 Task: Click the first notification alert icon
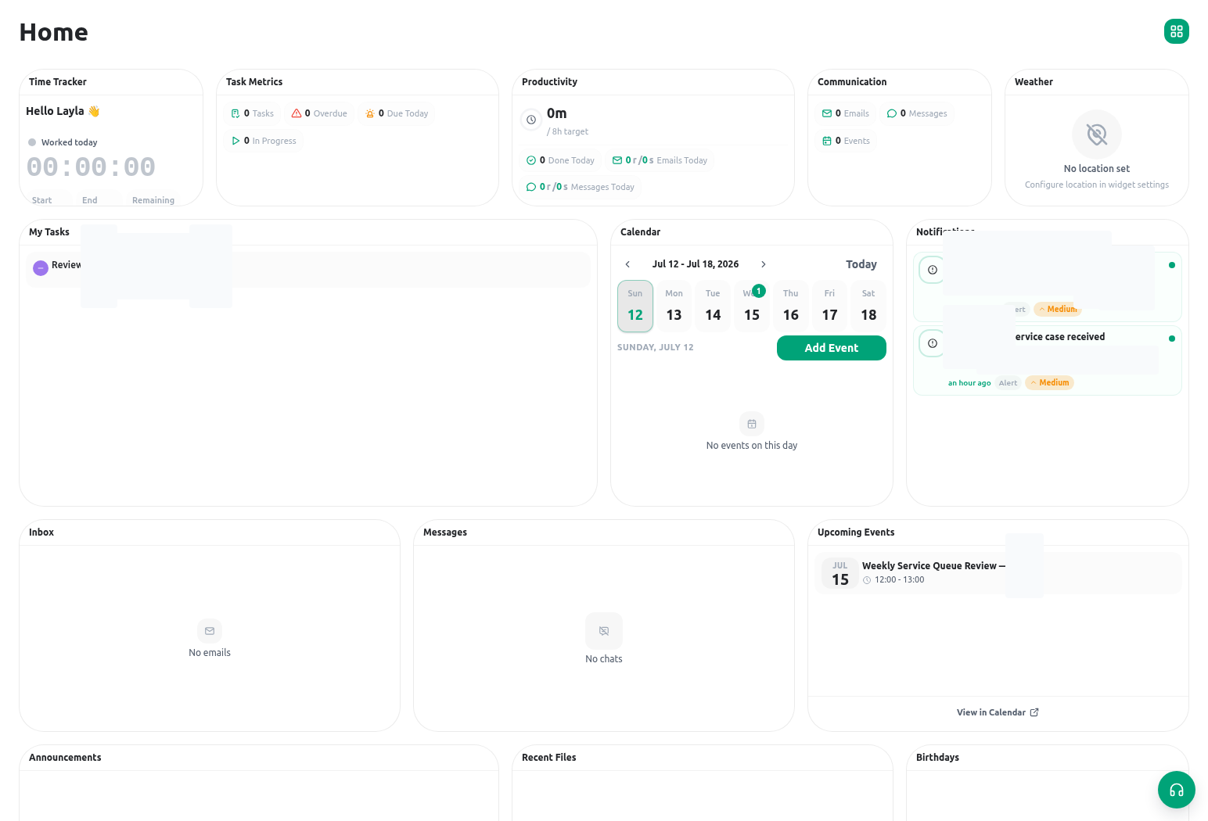(x=933, y=270)
